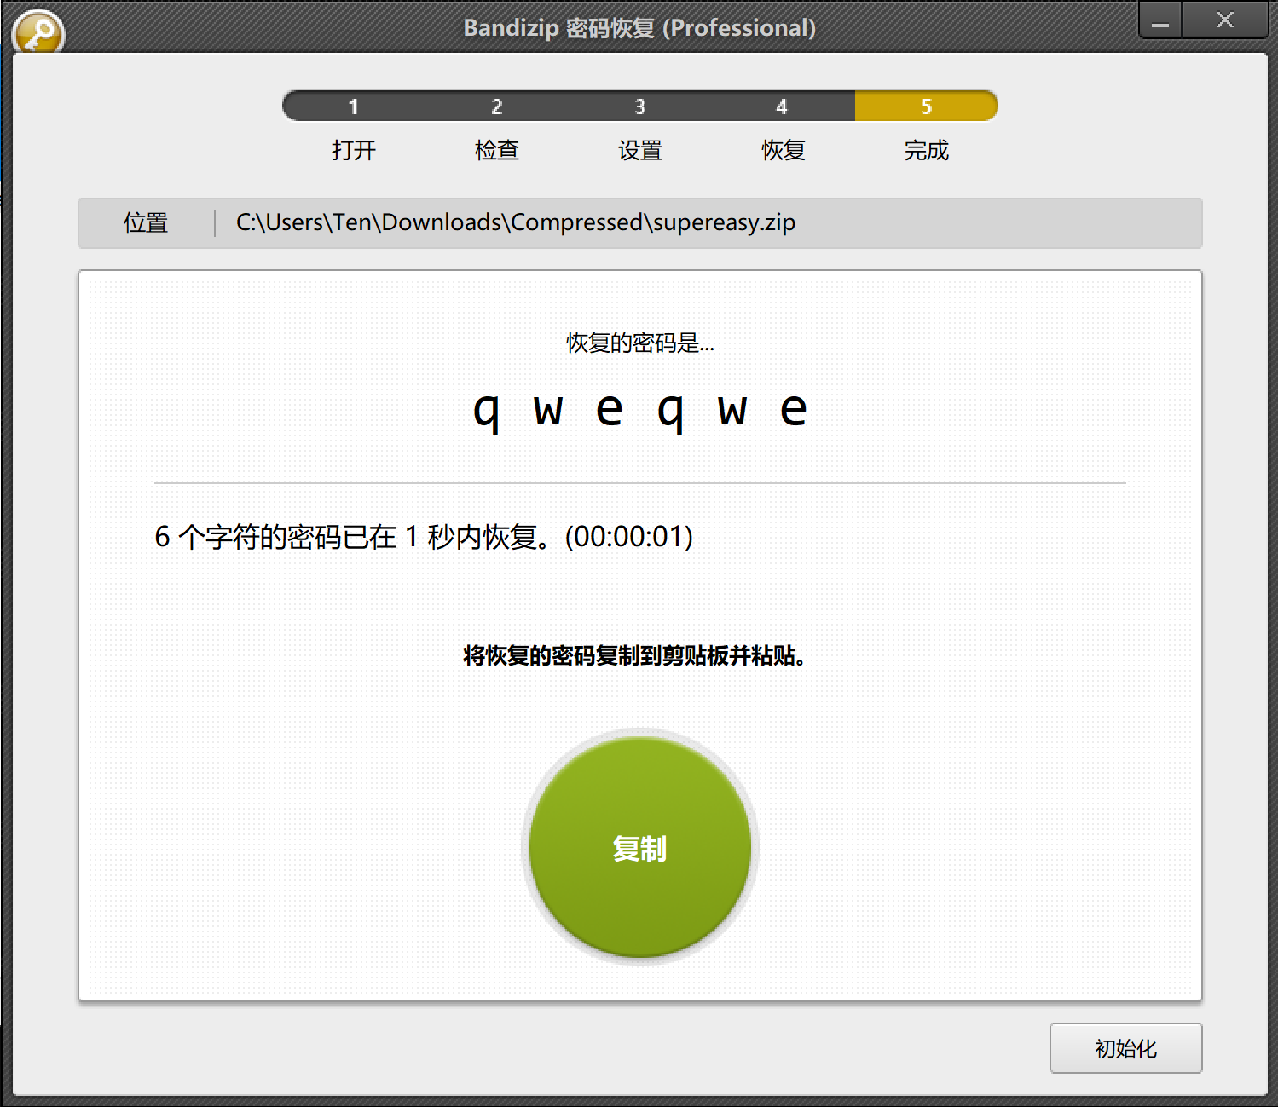Screen dimensions: 1278x1107
Task: Click the 初始化 reset button
Action: tap(1125, 1048)
